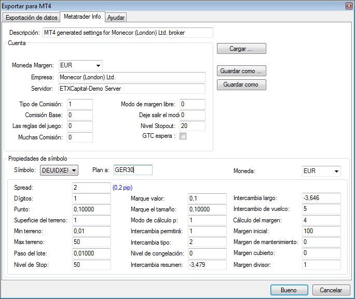Click the Margen inicial value field

pos(321,231)
